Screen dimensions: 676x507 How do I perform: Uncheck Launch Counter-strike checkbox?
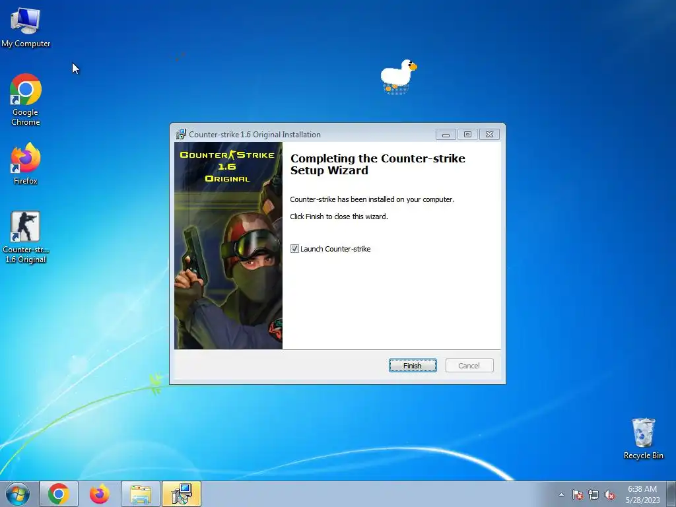coord(294,249)
